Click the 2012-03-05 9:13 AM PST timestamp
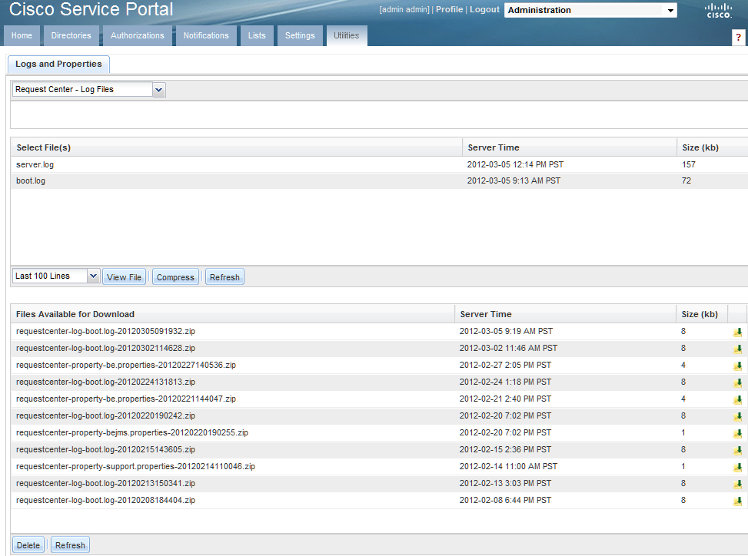748x556 pixels. (x=514, y=180)
